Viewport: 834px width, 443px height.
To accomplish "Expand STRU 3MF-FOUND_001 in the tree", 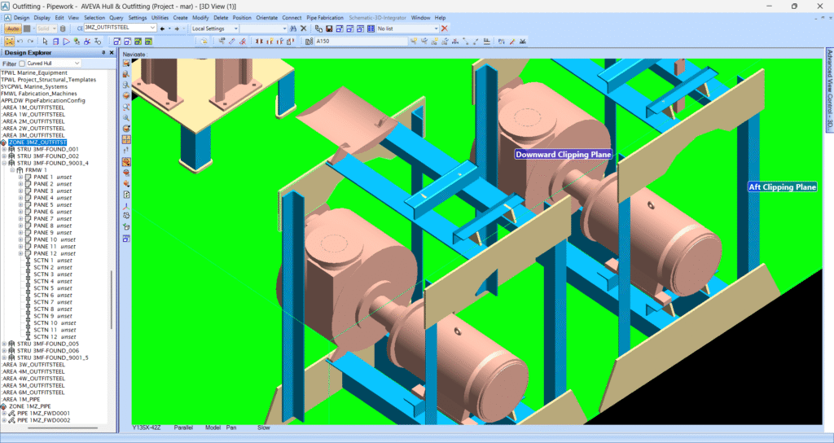I will coord(4,150).
